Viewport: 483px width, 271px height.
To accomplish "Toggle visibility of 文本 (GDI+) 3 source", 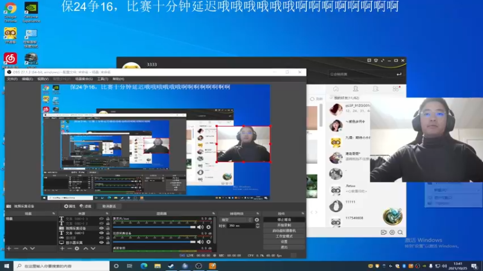I will point(101,219).
